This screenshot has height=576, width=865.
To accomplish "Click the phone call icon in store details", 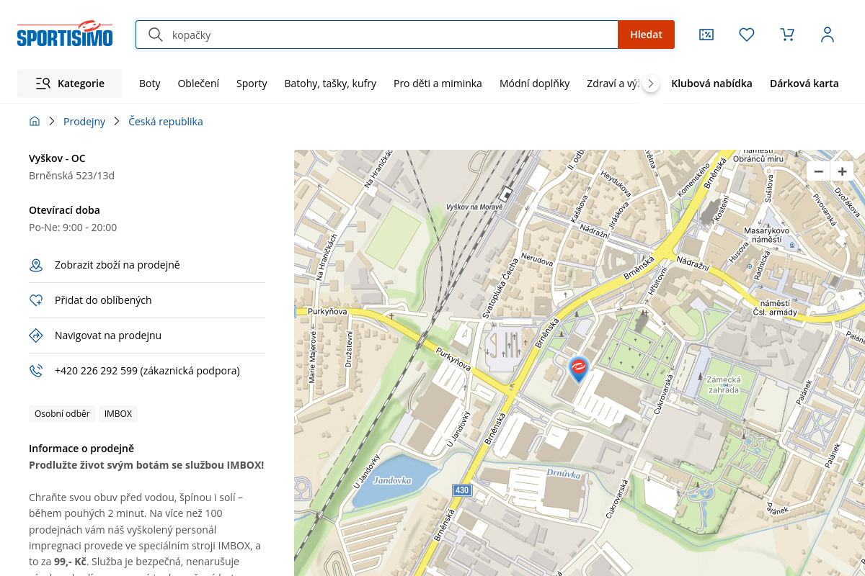I will coord(36,371).
